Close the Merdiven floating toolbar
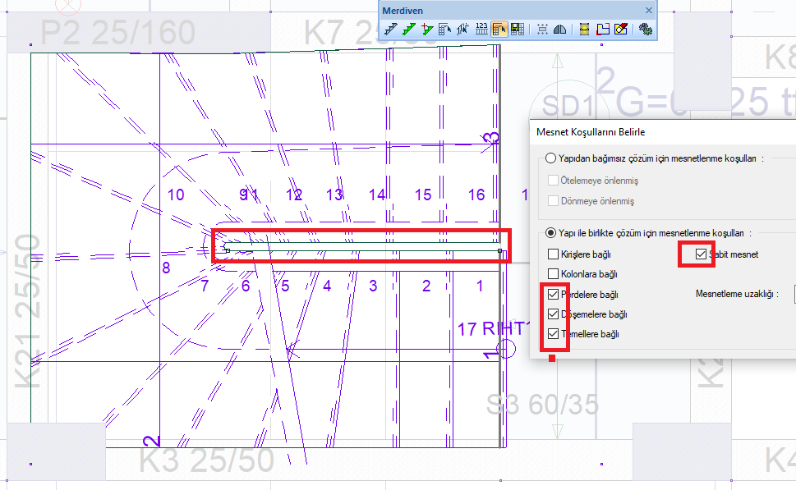Screen dimensions: 796x490 [x=648, y=10]
